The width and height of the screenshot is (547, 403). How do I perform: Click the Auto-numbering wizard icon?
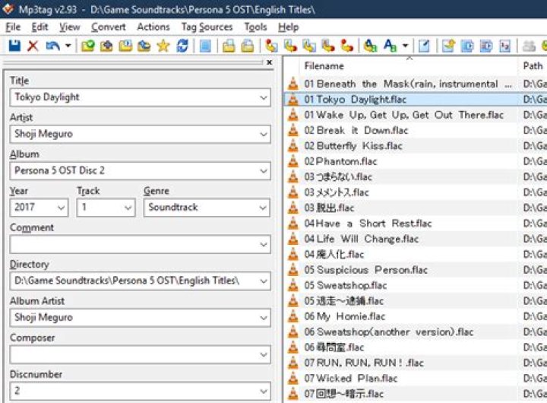pos(504,46)
